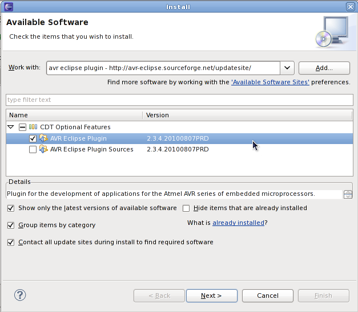Screen dimensions: 358x312
Task: Sort by the Name column header
Action: coord(74,115)
